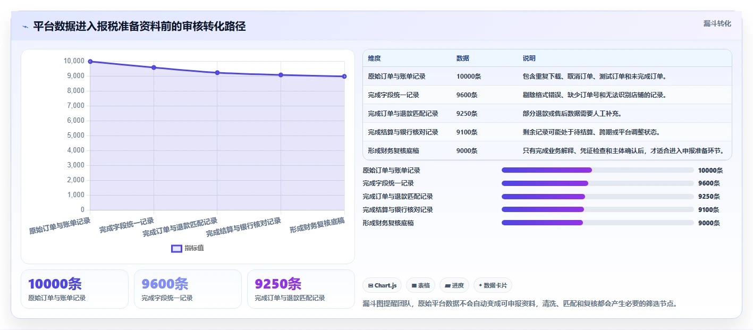Click description starting 部分退款或售后数据
The height and width of the screenshot is (330, 753).
point(572,114)
